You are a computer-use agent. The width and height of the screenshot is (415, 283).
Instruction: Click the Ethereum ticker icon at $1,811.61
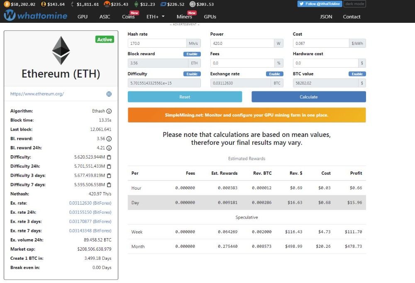pyautogui.click(x=73, y=4)
